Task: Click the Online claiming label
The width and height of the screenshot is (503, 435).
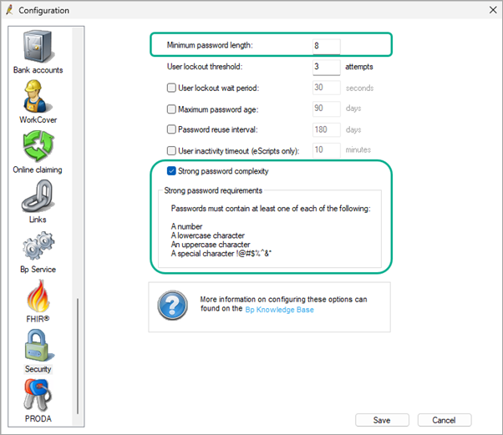Action: point(38,169)
